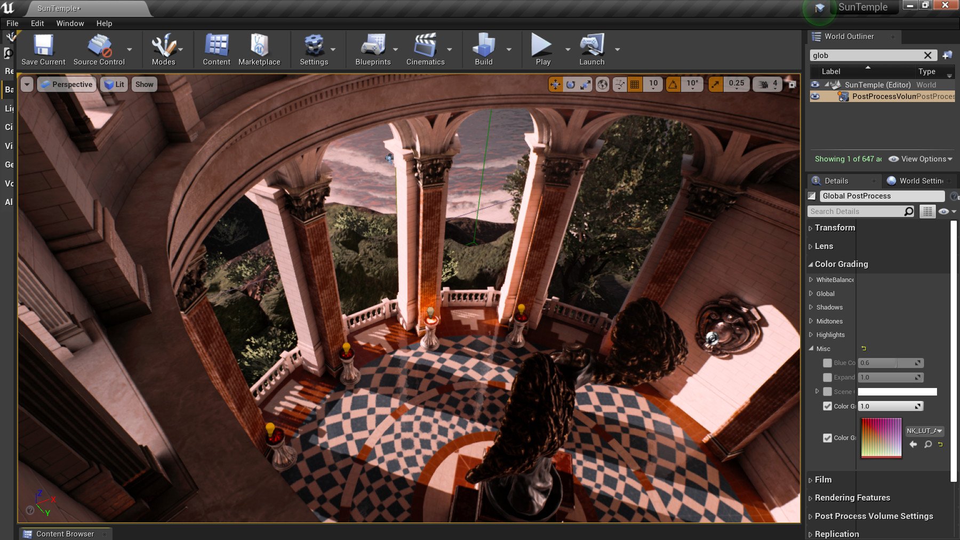The image size is (960, 540).
Task: Open Cinematics from the toolbar
Action: point(425,48)
